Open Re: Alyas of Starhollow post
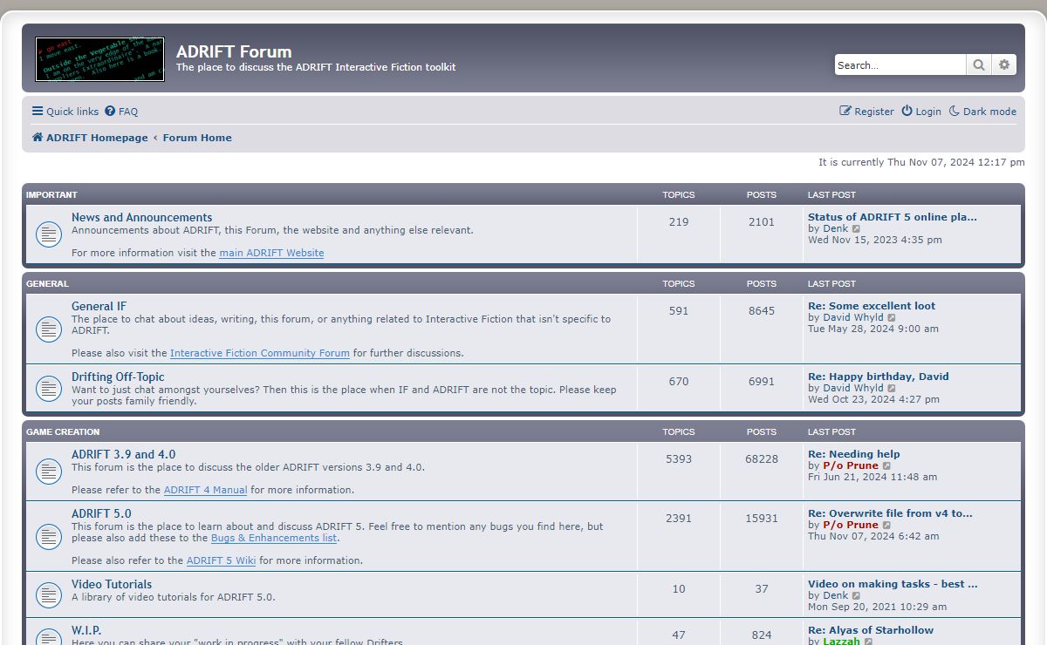 pos(871,630)
